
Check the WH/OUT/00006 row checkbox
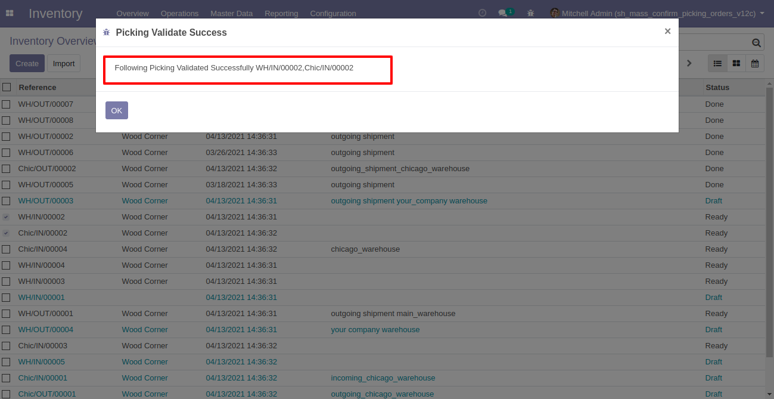pos(6,152)
